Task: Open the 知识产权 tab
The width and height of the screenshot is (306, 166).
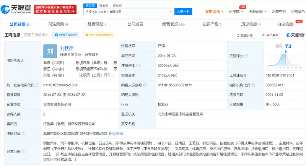Action: 212,24
